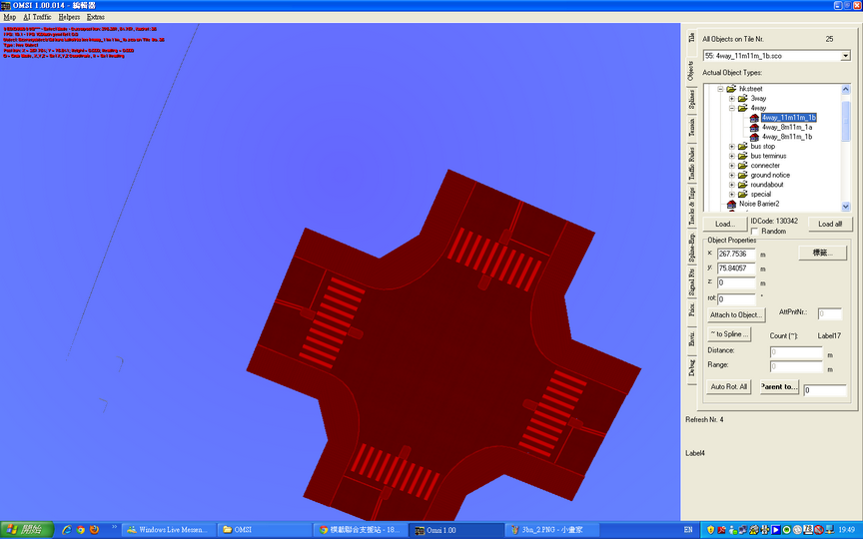This screenshot has width=863, height=539.
Task: Switch to the Traffic Rules tab
Action: tap(692, 163)
